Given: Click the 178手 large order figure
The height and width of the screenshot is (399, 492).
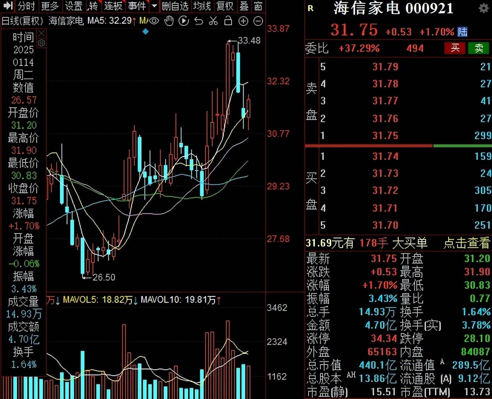Looking at the screenshot, I should coord(373,243).
